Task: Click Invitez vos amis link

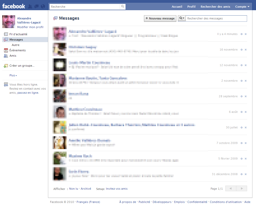Action: point(117,189)
